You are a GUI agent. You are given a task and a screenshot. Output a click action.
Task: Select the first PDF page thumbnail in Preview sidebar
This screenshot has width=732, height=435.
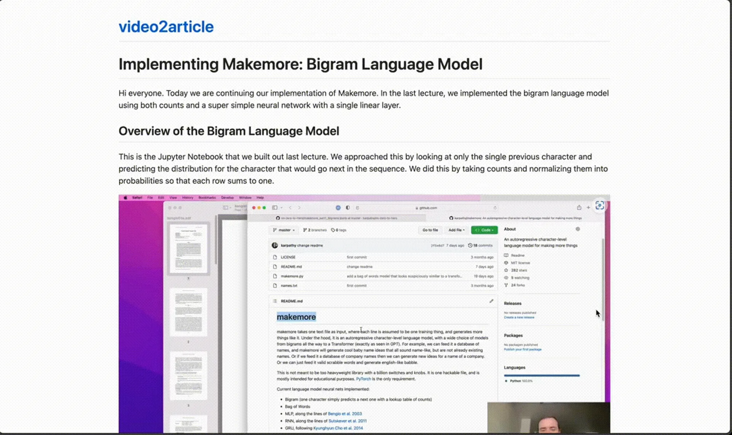tap(189, 248)
